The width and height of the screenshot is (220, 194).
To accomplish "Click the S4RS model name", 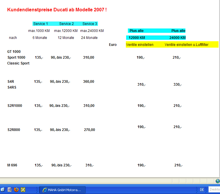I will (12, 87).
